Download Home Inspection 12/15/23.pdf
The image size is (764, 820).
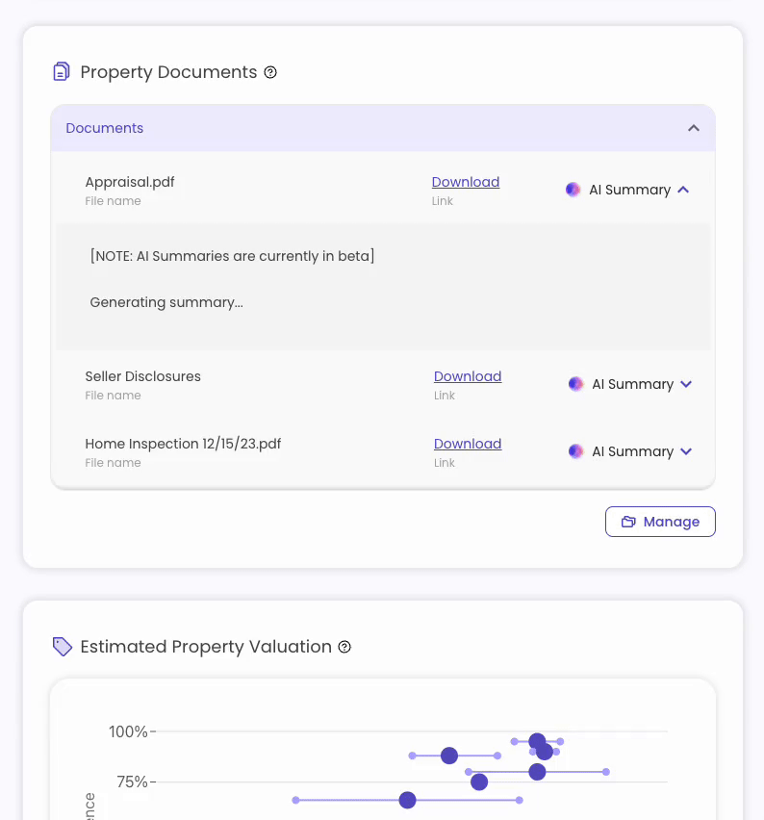[x=468, y=444]
